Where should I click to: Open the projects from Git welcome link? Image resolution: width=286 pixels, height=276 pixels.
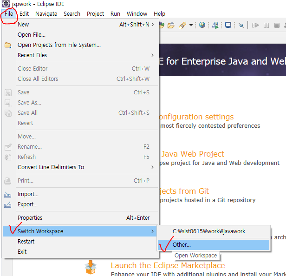pos(184,191)
